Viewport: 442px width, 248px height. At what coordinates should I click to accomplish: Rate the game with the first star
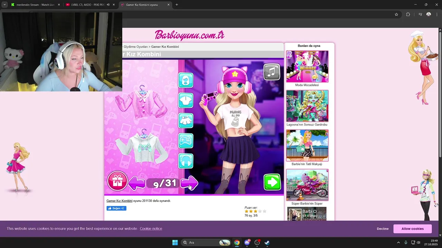coord(247,211)
